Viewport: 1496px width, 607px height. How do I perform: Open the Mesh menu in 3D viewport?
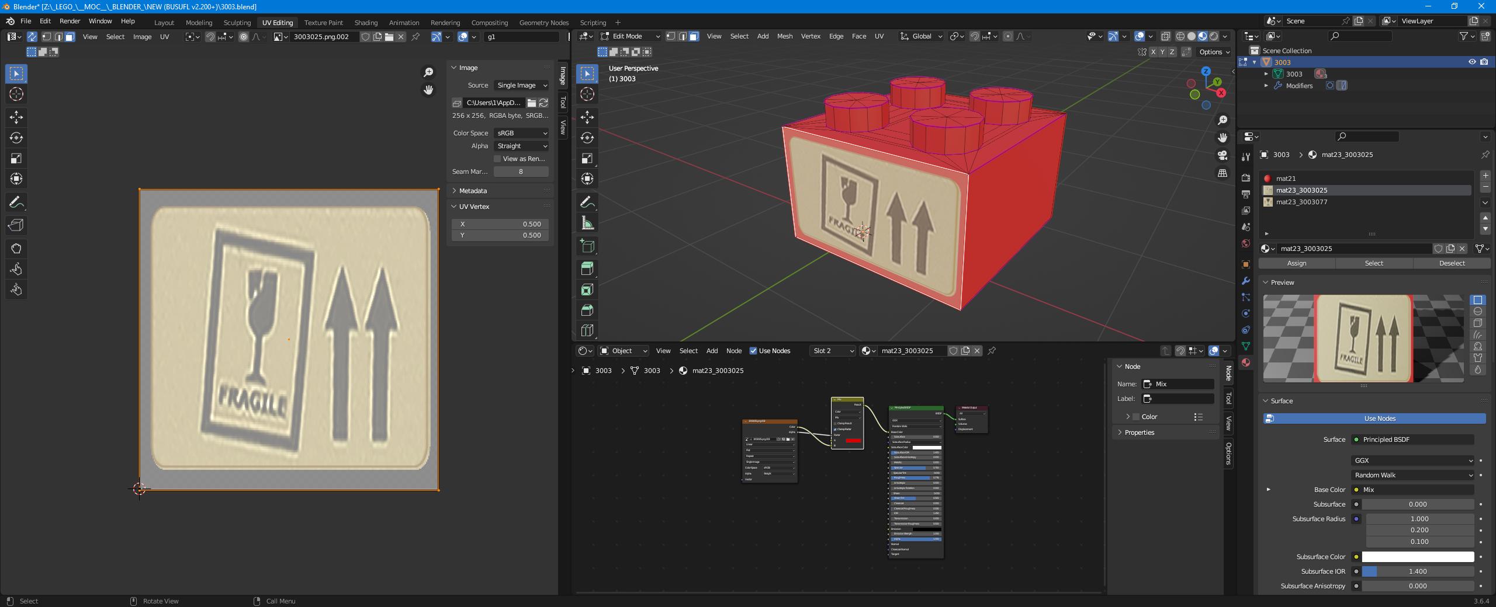click(x=784, y=36)
